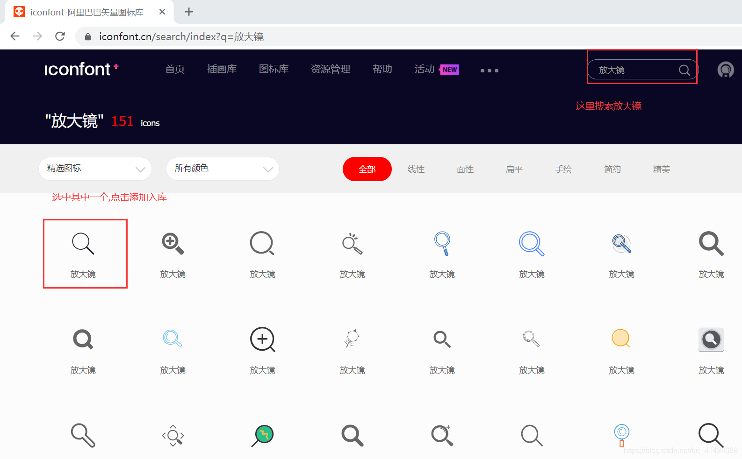
Task: Select the gray outlined magnifier starting third row
Action: [83, 435]
